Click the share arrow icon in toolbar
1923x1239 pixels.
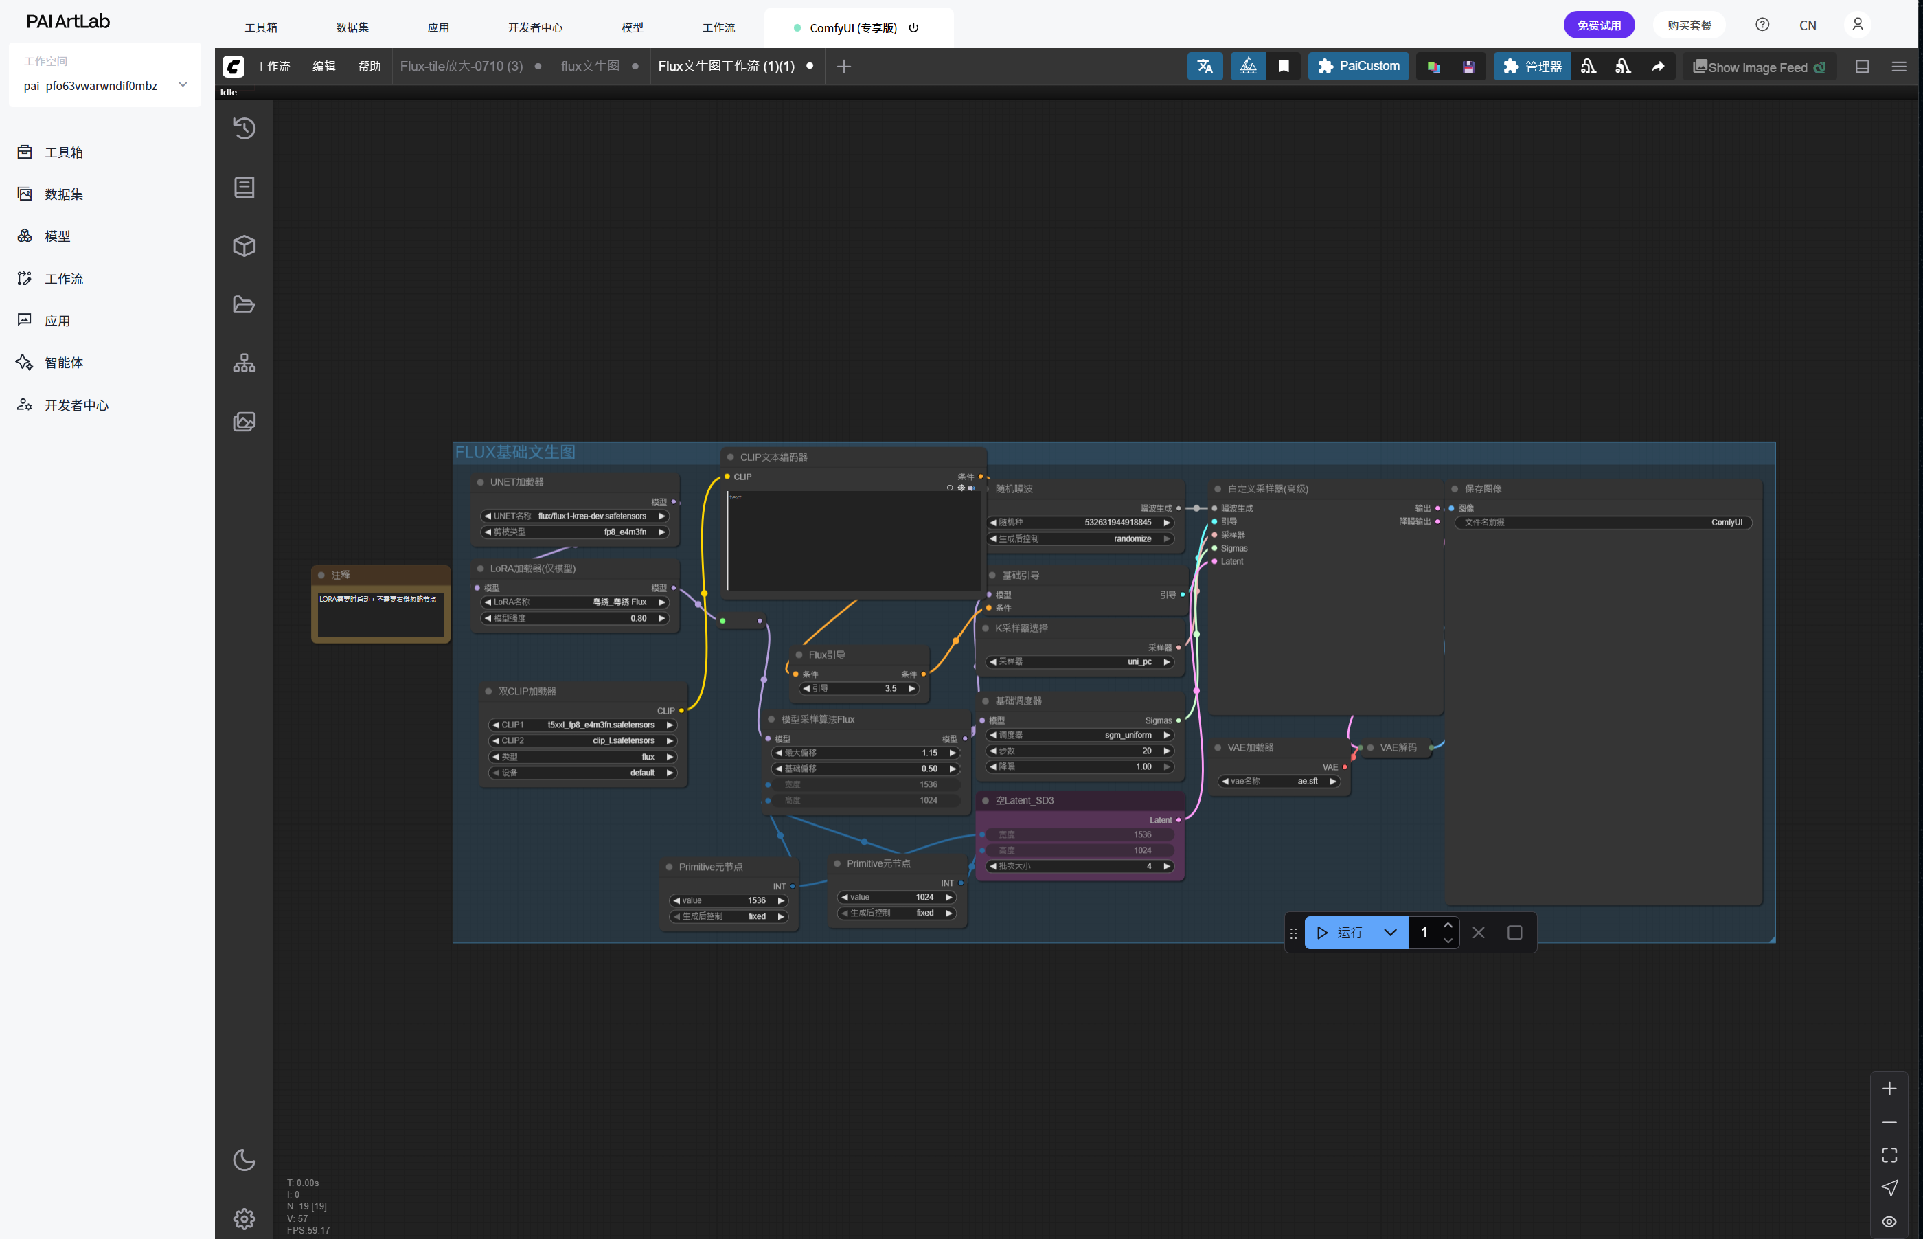(x=1658, y=67)
